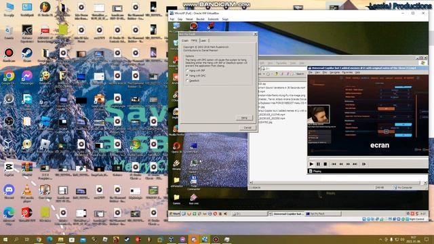Open File Explorer from host taskbar
Viewport: 434px width, 244px height.
pyautogui.click(x=60, y=239)
